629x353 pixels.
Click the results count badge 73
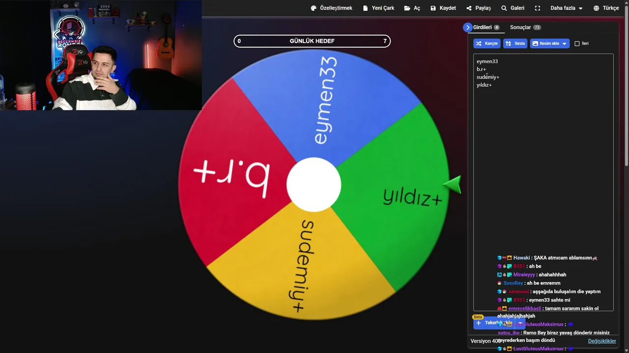(x=537, y=27)
